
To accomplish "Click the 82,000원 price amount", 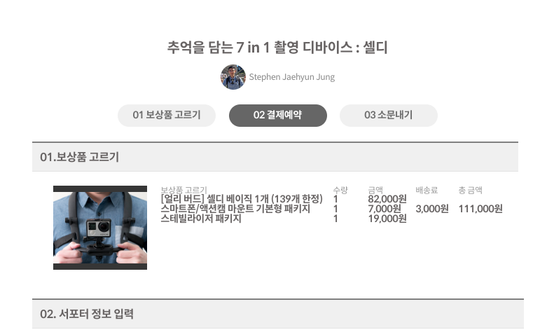I will 387,199.
